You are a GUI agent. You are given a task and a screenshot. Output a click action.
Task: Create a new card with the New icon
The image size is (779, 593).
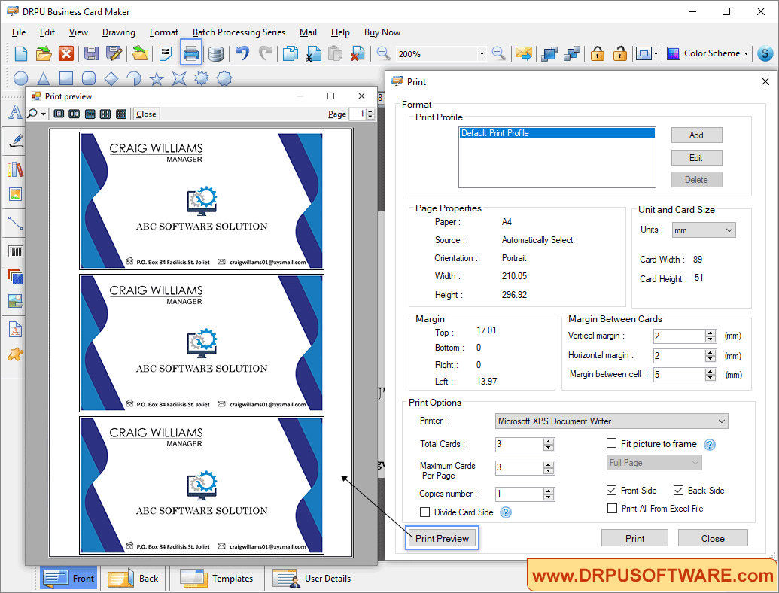[21, 53]
